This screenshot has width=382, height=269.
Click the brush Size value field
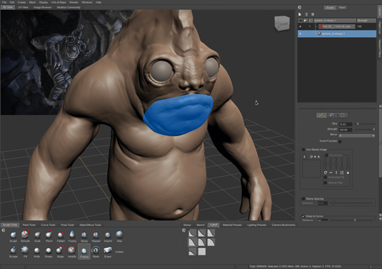[345, 124]
